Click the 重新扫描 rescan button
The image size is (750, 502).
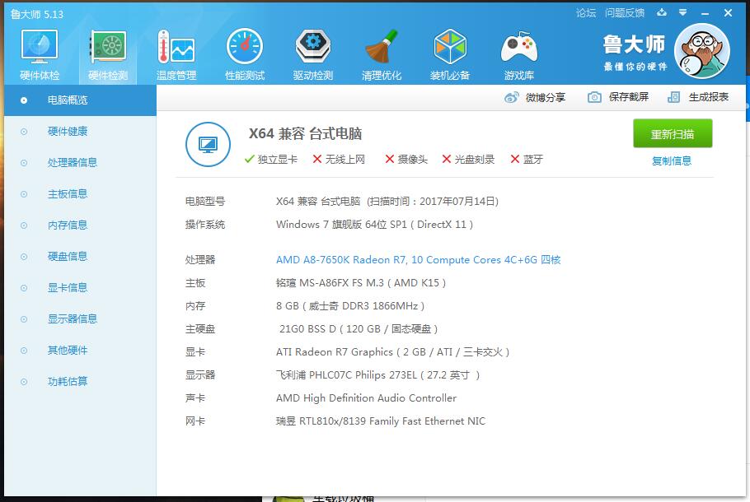pos(673,134)
